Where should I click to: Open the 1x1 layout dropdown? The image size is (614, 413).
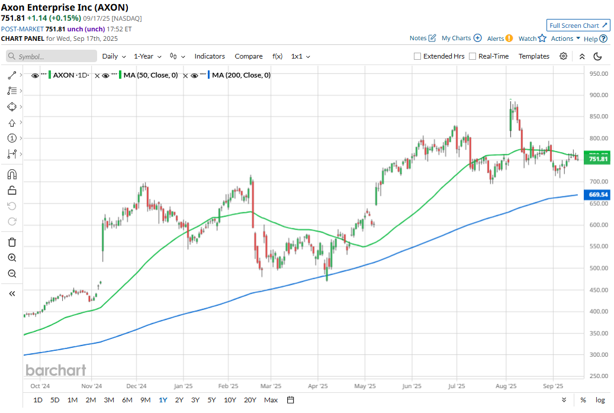[300, 56]
